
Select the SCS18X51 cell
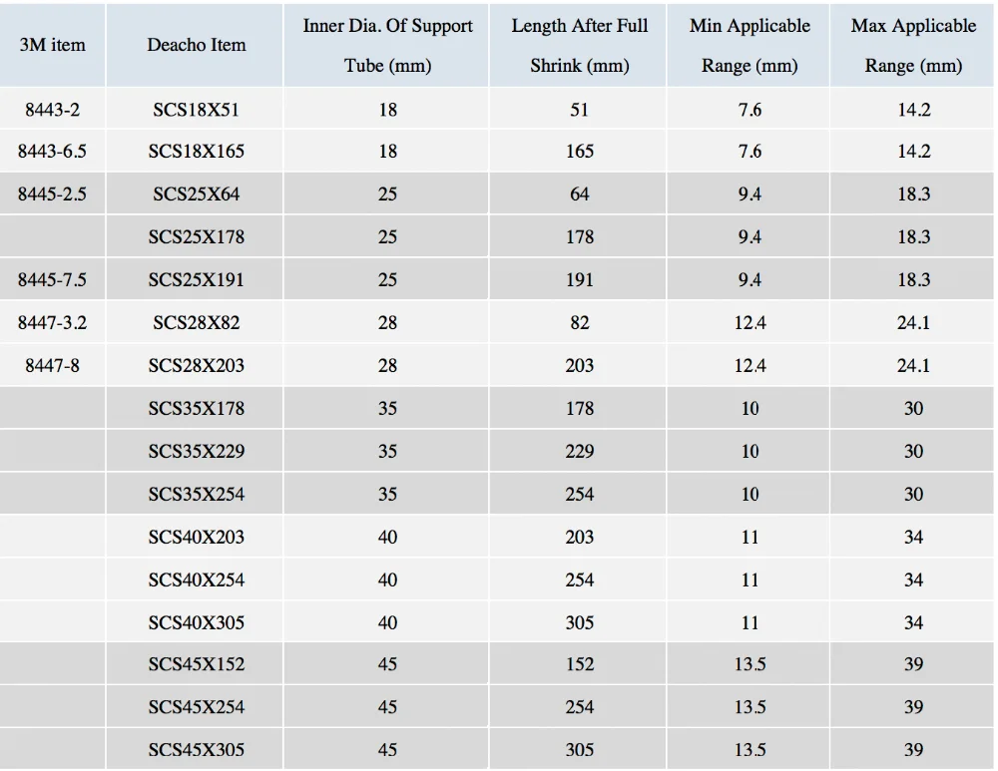(196, 110)
